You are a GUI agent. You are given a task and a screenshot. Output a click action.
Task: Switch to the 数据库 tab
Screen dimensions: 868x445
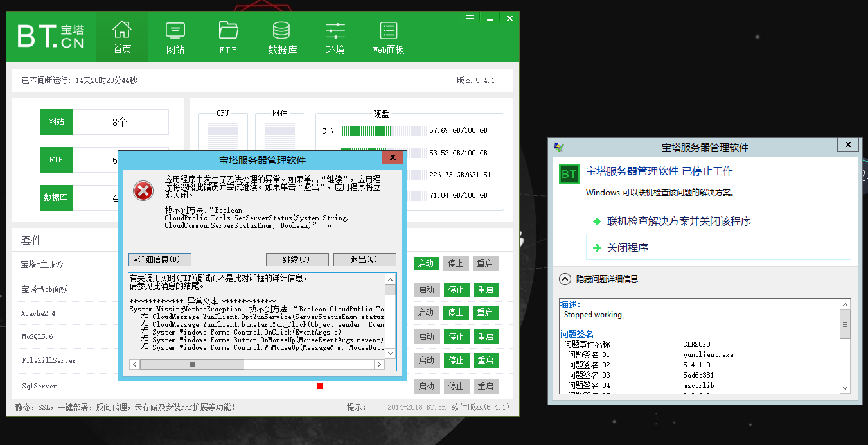(282, 37)
